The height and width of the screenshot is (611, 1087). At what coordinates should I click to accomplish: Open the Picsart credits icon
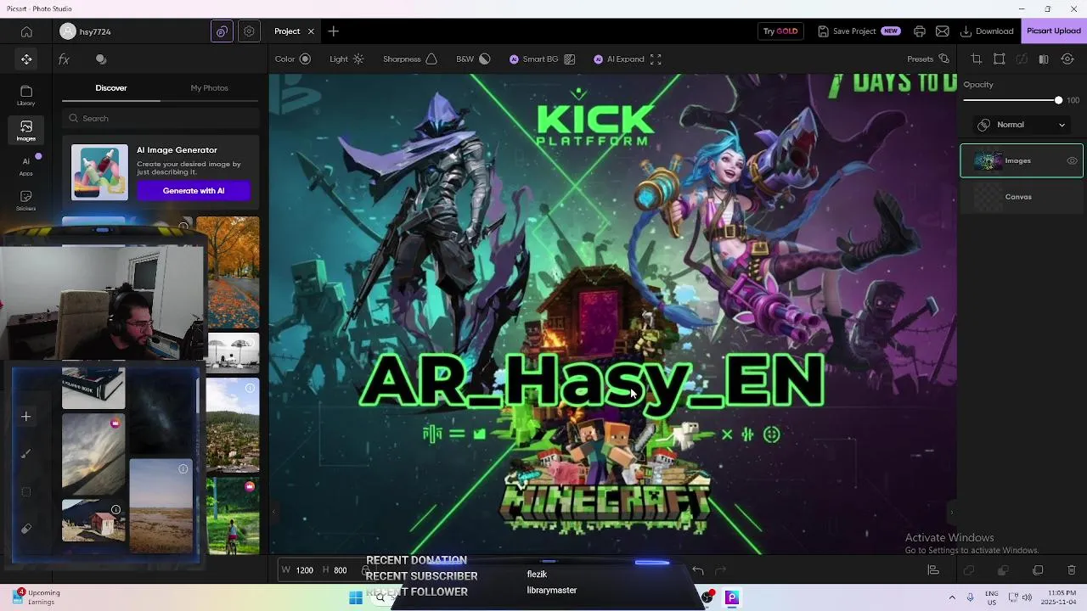[x=222, y=31]
